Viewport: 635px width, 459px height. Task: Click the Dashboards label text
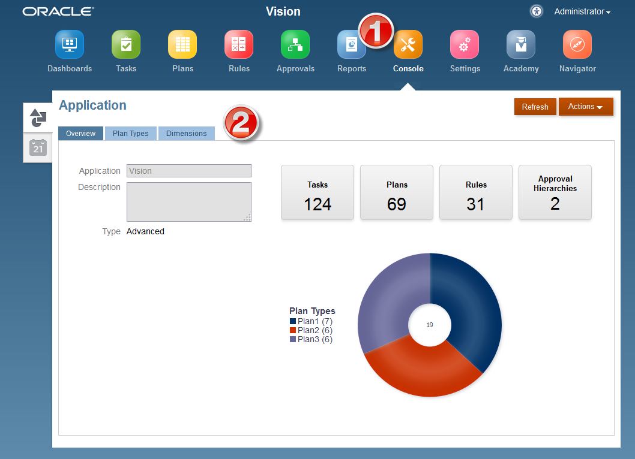point(70,69)
